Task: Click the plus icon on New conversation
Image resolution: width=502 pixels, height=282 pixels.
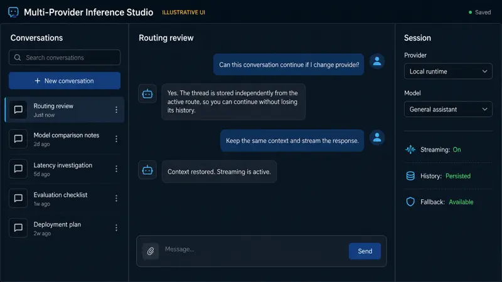Action: (38, 81)
